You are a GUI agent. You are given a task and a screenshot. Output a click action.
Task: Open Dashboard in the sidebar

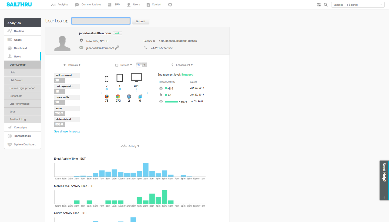[23, 48]
